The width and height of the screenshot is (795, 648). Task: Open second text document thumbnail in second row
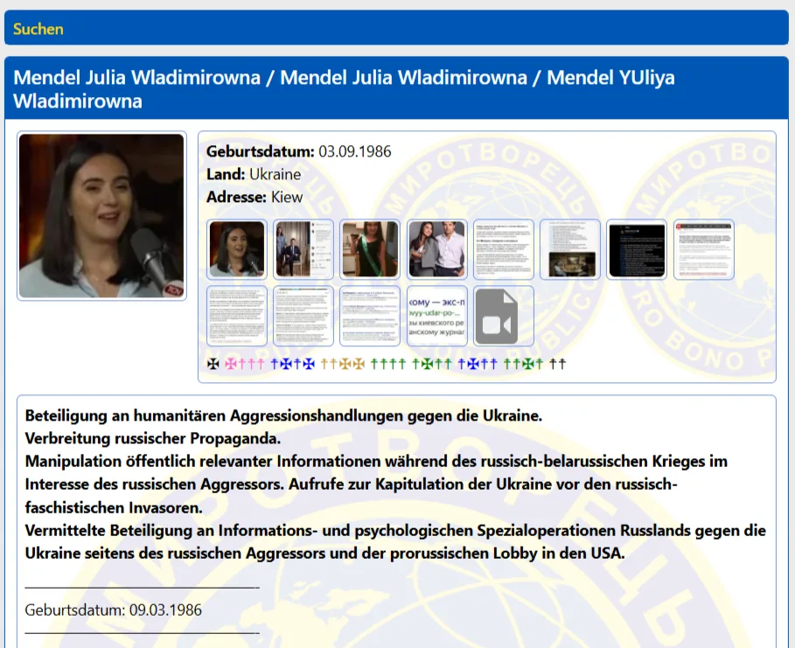click(x=303, y=316)
